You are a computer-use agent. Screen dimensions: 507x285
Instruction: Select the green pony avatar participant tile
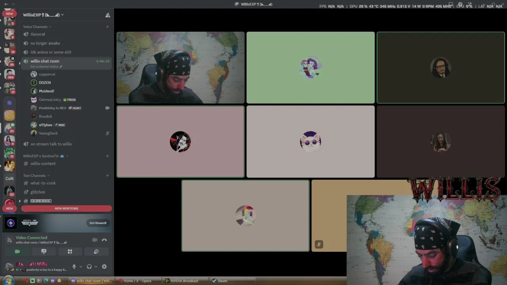(311, 68)
